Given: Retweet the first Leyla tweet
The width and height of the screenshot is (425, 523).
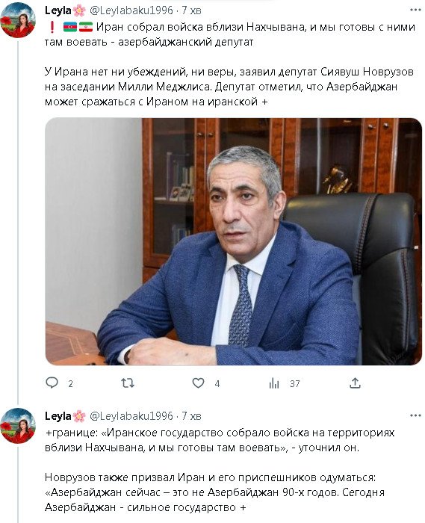Looking at the screenshot, I should 128,383.
